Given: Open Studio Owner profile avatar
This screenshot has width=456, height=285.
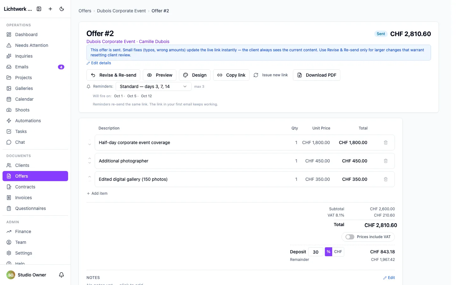Looking at the screenshot, I should [11, 275].
